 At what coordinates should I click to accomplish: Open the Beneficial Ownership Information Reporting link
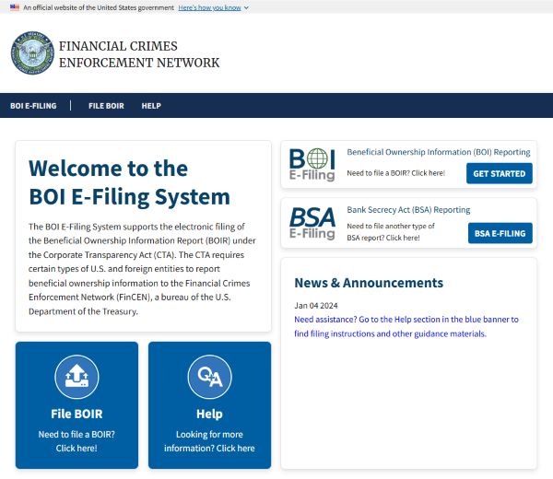tap(438, 152)
